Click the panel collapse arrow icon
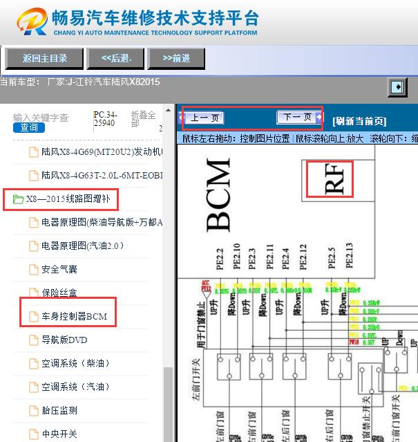 [397, 87]
